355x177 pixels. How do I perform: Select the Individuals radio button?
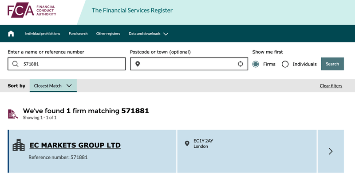tap(285, 64)
